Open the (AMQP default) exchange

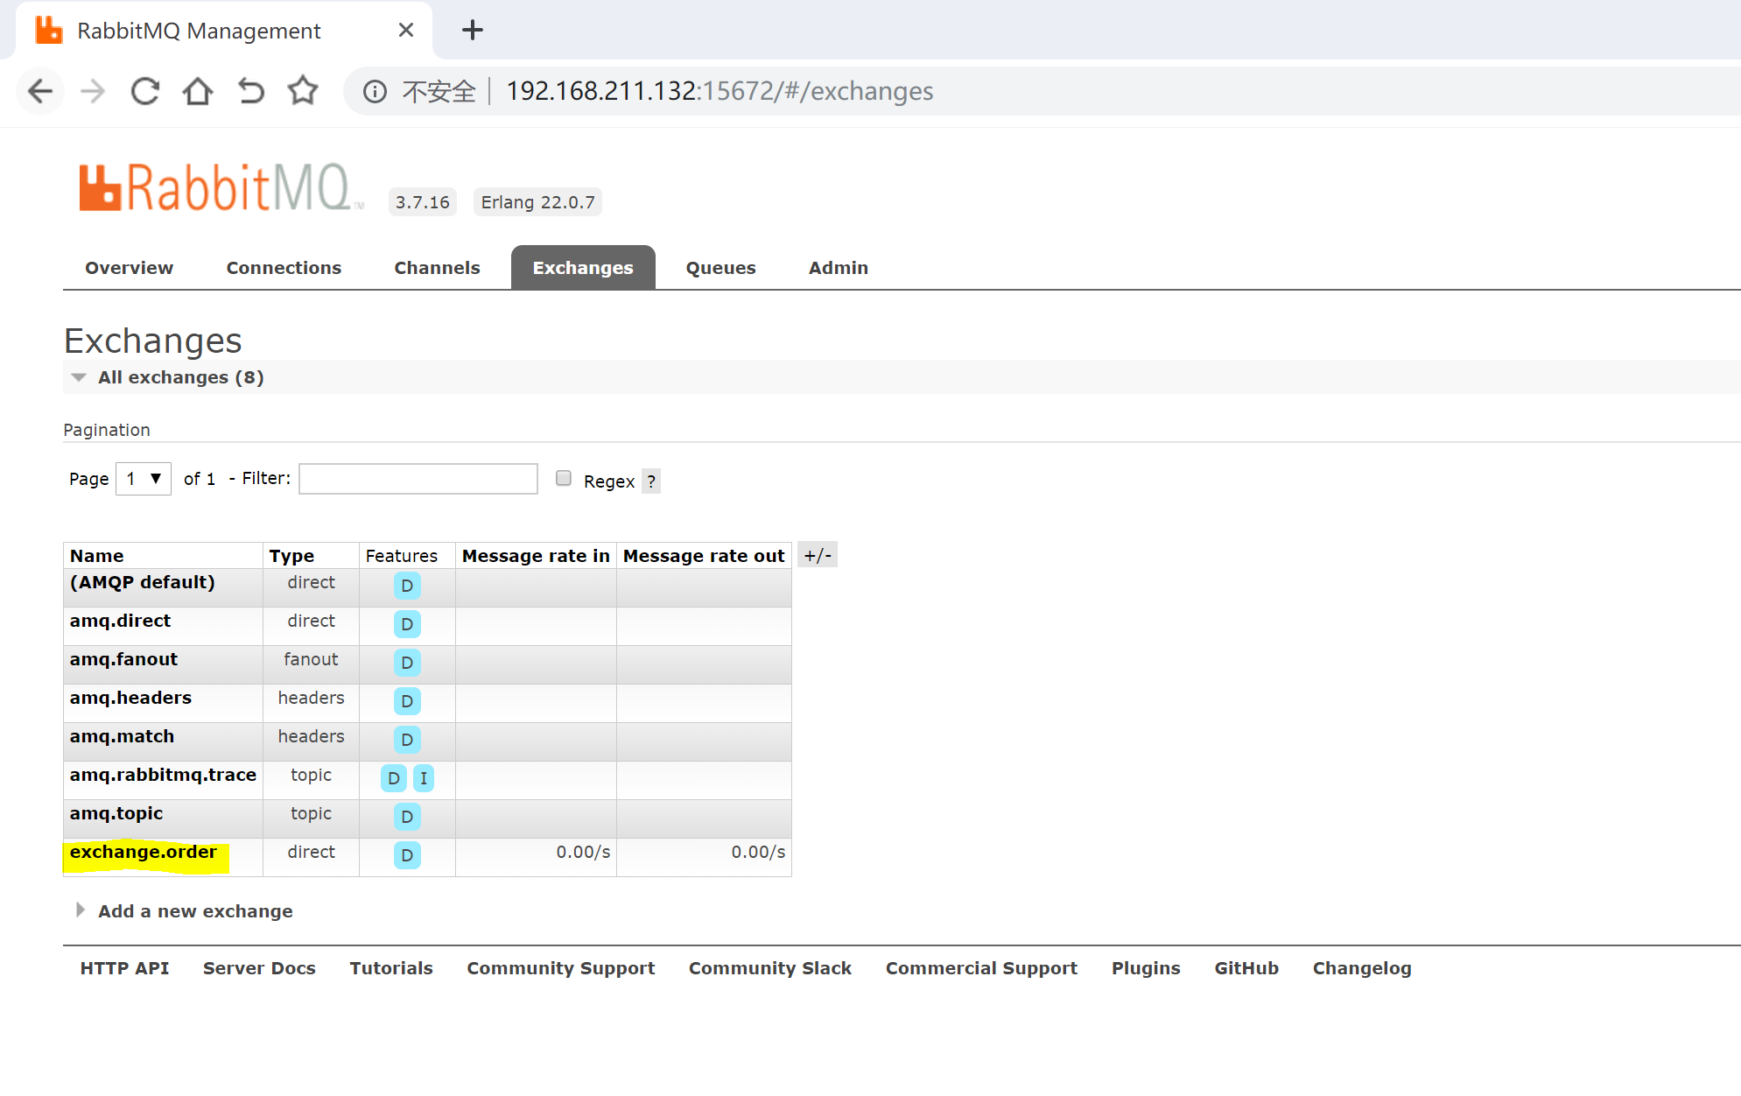pyautogui.click(x=142, y=582)
